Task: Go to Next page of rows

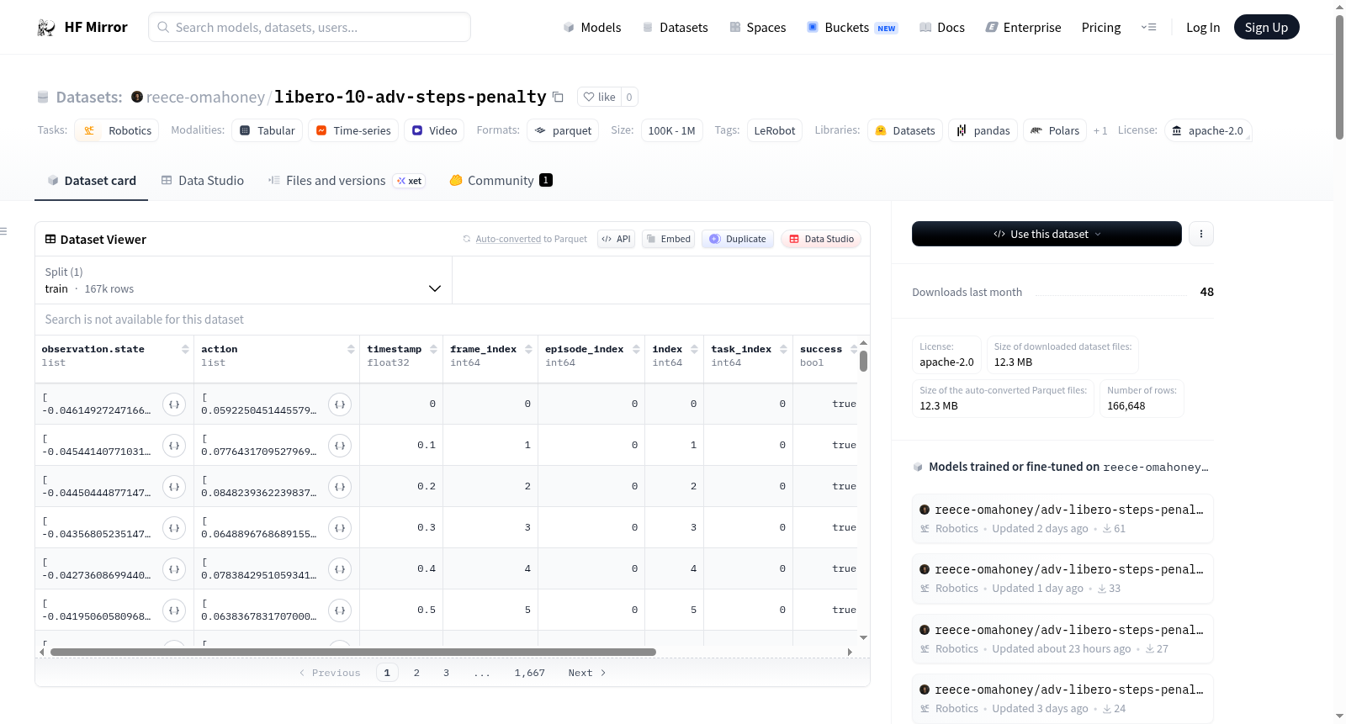Action: pos(586,673)
